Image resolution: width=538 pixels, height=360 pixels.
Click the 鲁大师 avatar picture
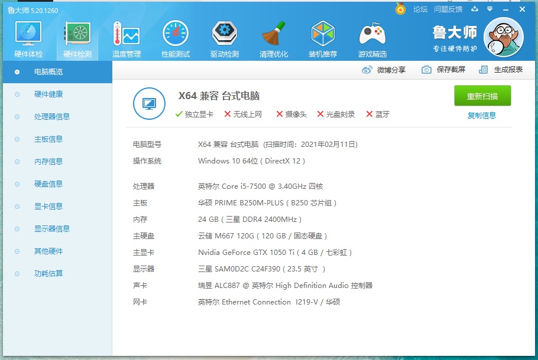click(503, 37)
